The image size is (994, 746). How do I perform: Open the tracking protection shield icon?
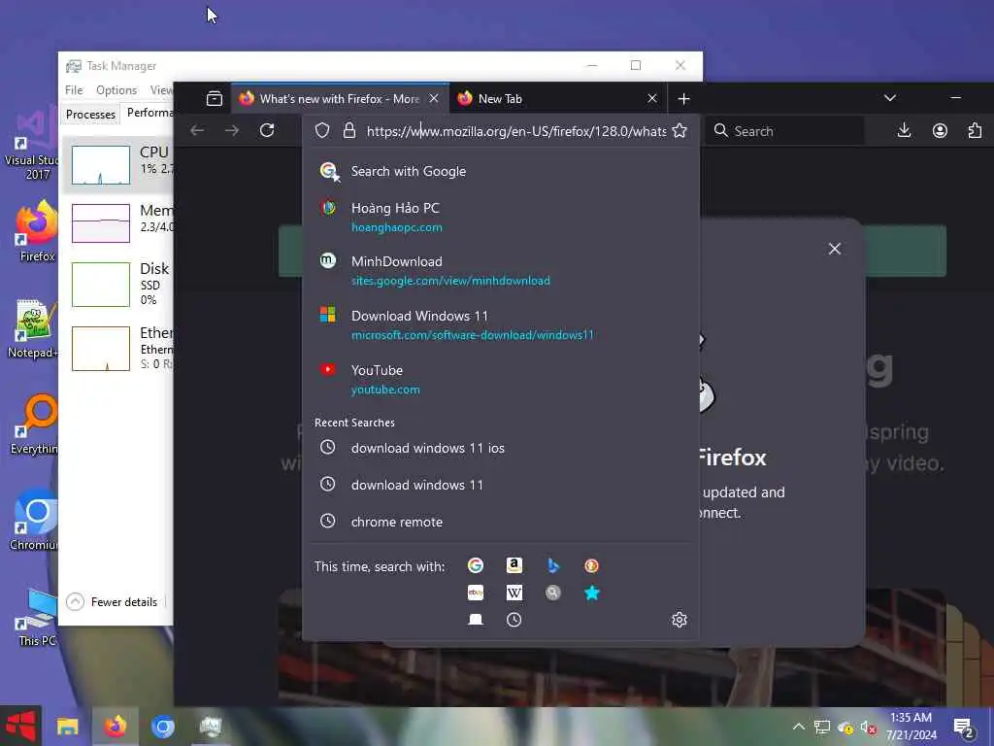click(x=322, y=131)
